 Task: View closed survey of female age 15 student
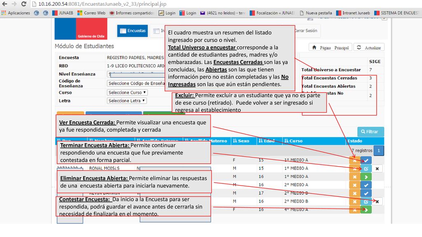click(x=366, y=160)
